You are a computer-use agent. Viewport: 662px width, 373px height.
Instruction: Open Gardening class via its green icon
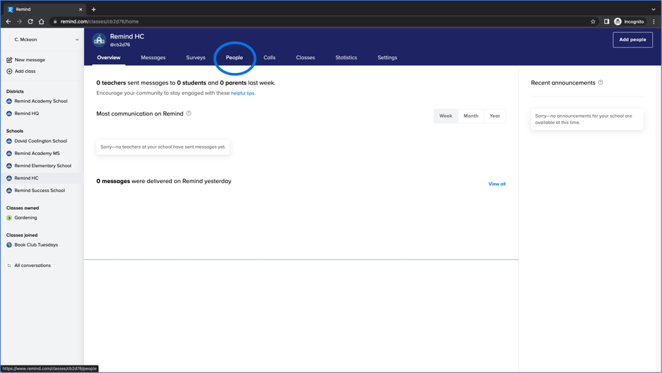click(x=10, y=217)
